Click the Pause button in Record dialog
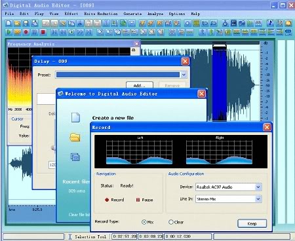Screen dimensions: 295x241 point(144,200)
